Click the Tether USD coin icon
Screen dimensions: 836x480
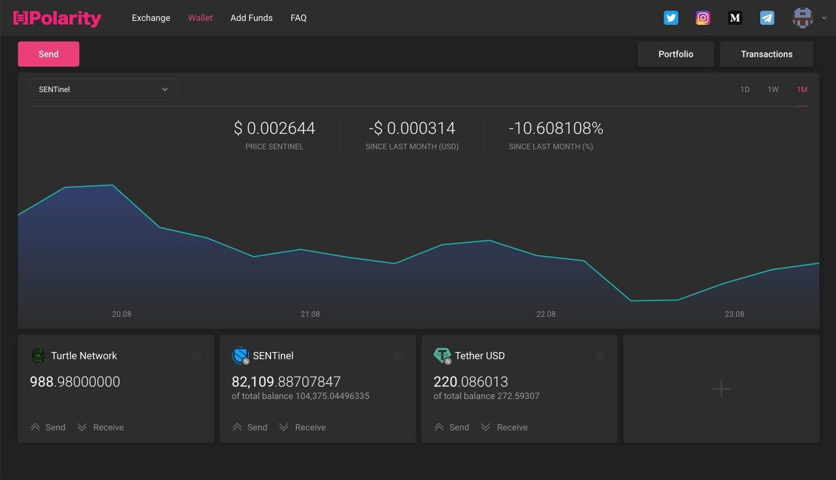coord(442,355)
